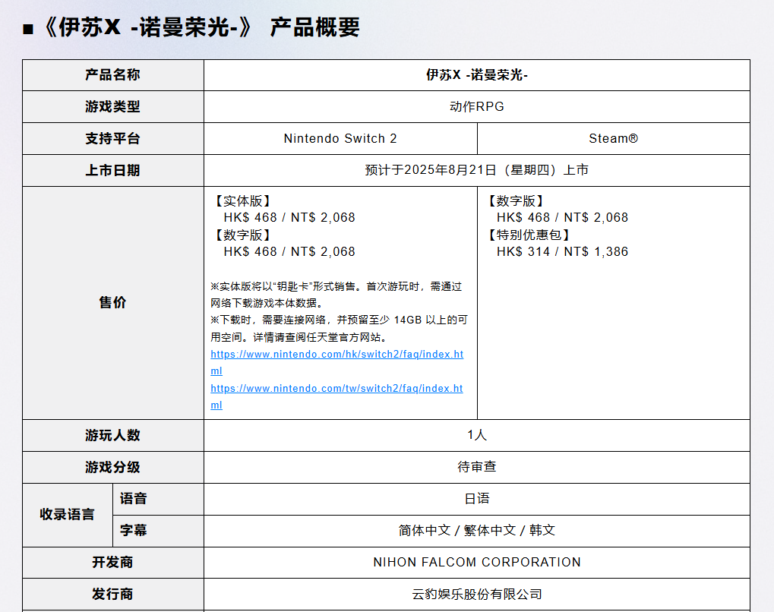Click 【数字版】 heading in the Switch 2 column

point(243,235)
